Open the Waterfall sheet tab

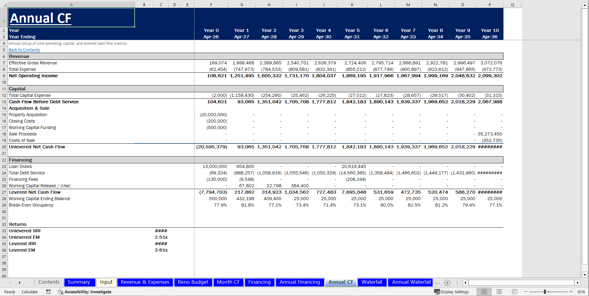(372, 282)
